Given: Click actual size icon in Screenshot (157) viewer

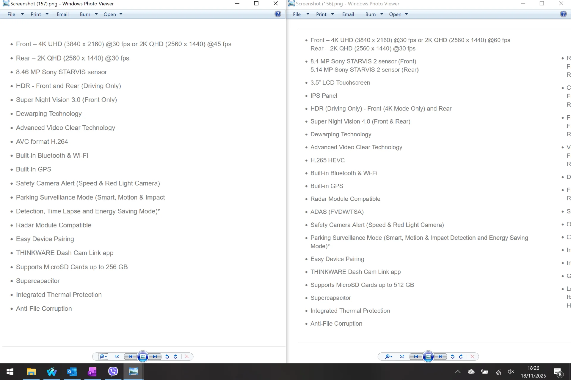Looking at the screenshot, I should coord(117,357).
